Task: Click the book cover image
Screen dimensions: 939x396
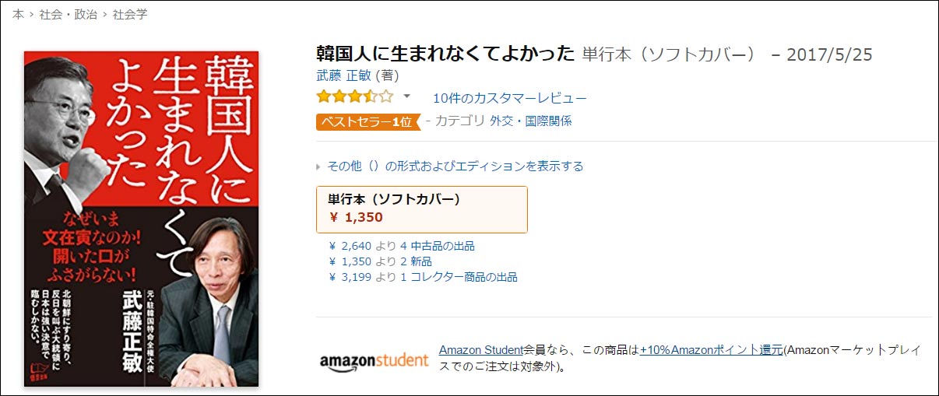Action: pos(141,219)
